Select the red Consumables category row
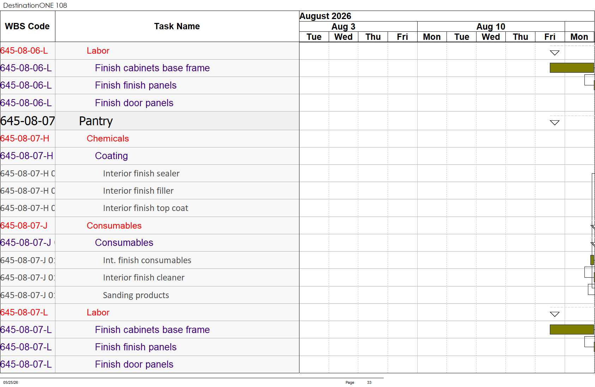Viewport: 595px width, 387px height. point(150,226)
